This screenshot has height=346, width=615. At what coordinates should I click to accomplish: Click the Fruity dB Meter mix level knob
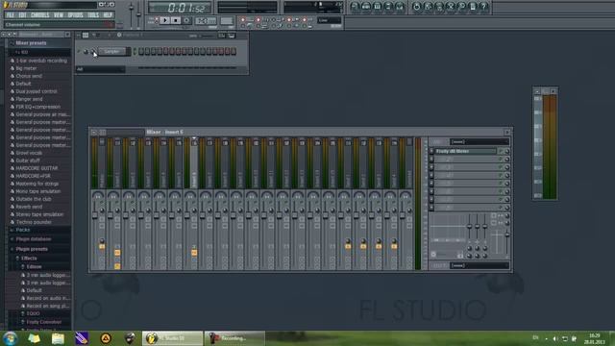[506, 151]
